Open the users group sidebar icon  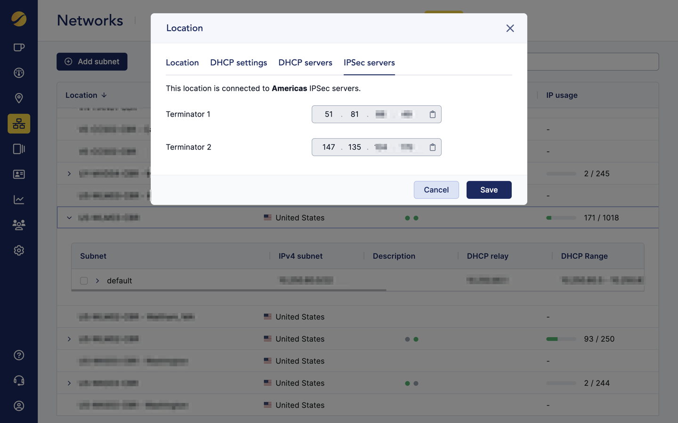click(x=19, y=225)
